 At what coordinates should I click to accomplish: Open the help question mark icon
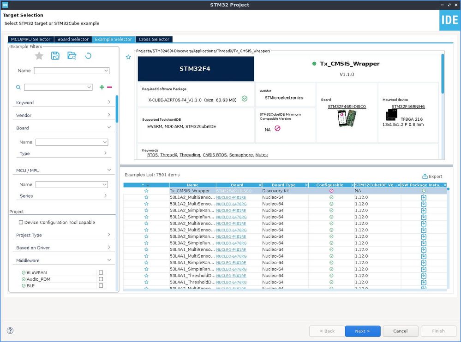tap(10, 330)
